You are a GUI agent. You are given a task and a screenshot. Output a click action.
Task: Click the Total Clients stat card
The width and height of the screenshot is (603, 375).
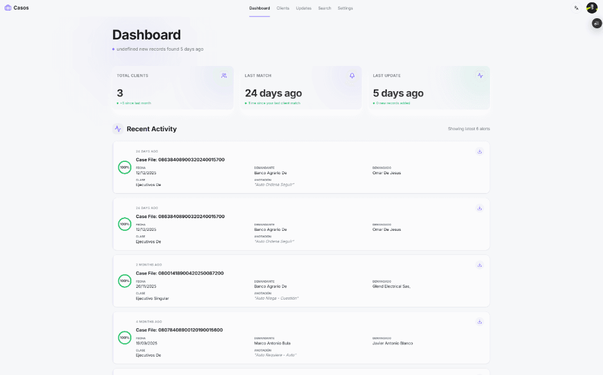tap(173, 88)
